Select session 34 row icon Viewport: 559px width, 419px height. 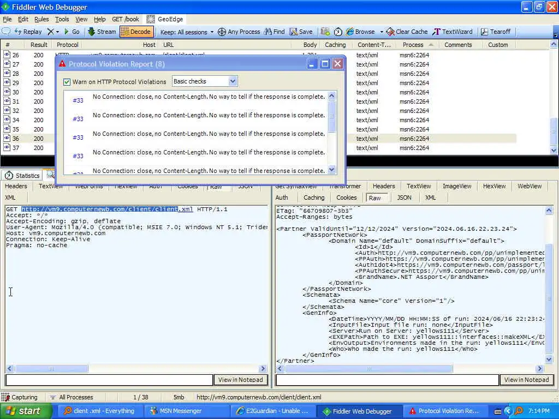(7, 119)
